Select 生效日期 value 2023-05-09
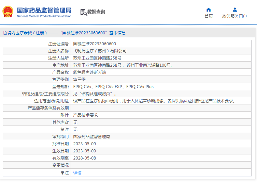257x183 pixels. 85,151
